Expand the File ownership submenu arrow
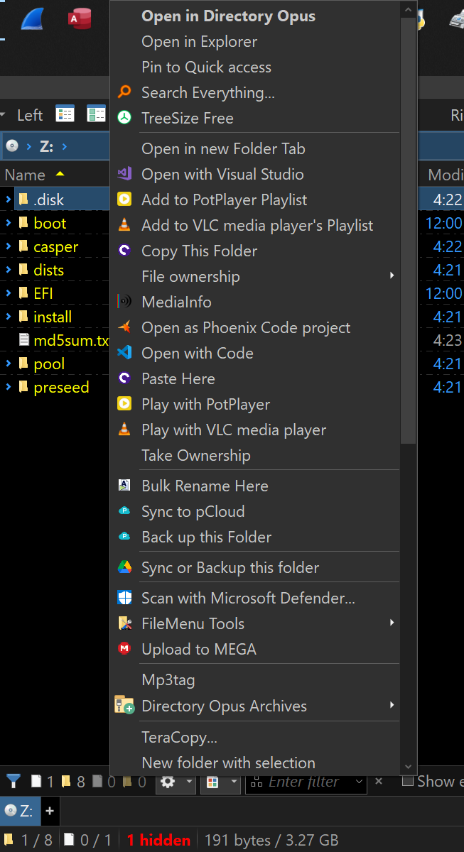This screenshot has height=852, width=464. (x=392, y=275)
